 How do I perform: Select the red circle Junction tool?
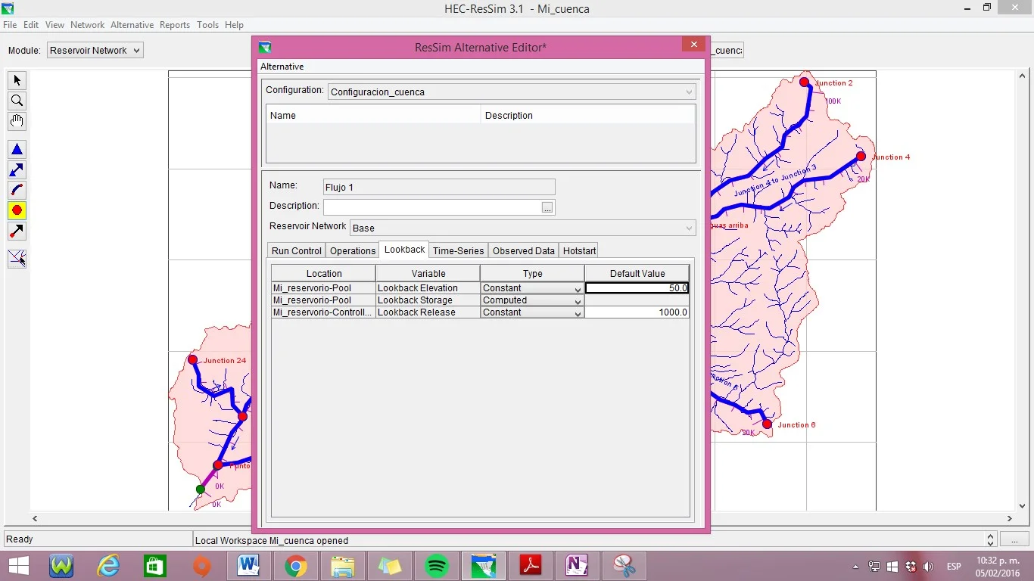pos(17,210)
